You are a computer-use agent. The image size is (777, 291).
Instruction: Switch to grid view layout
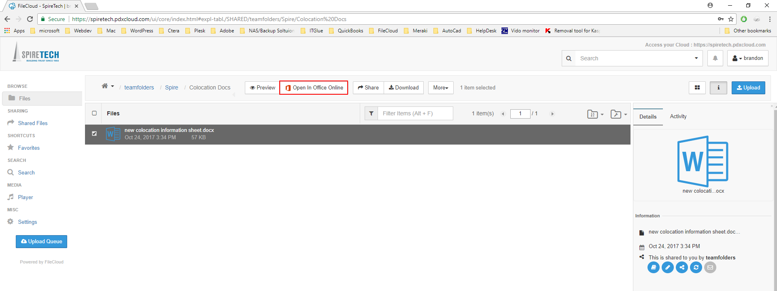pos(697,88)
